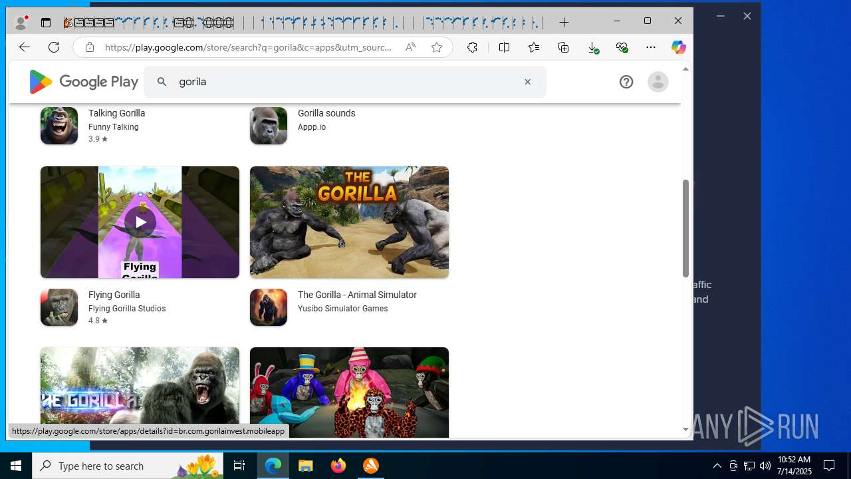This screenshot has width=851, height=479.
Task: Play the Flying Gorilla video preview
Action: click(x=140, y=222)
